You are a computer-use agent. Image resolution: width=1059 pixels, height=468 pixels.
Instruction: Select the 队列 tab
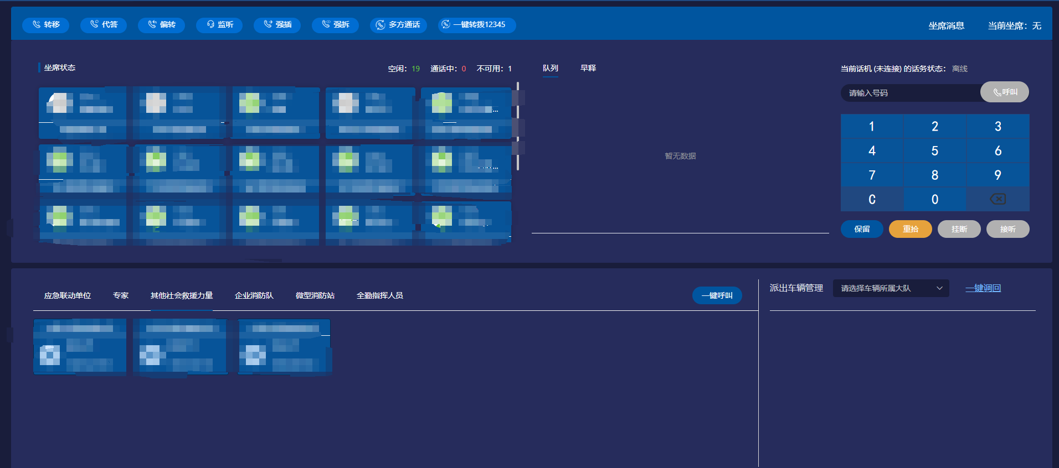(x=550, y=68)
